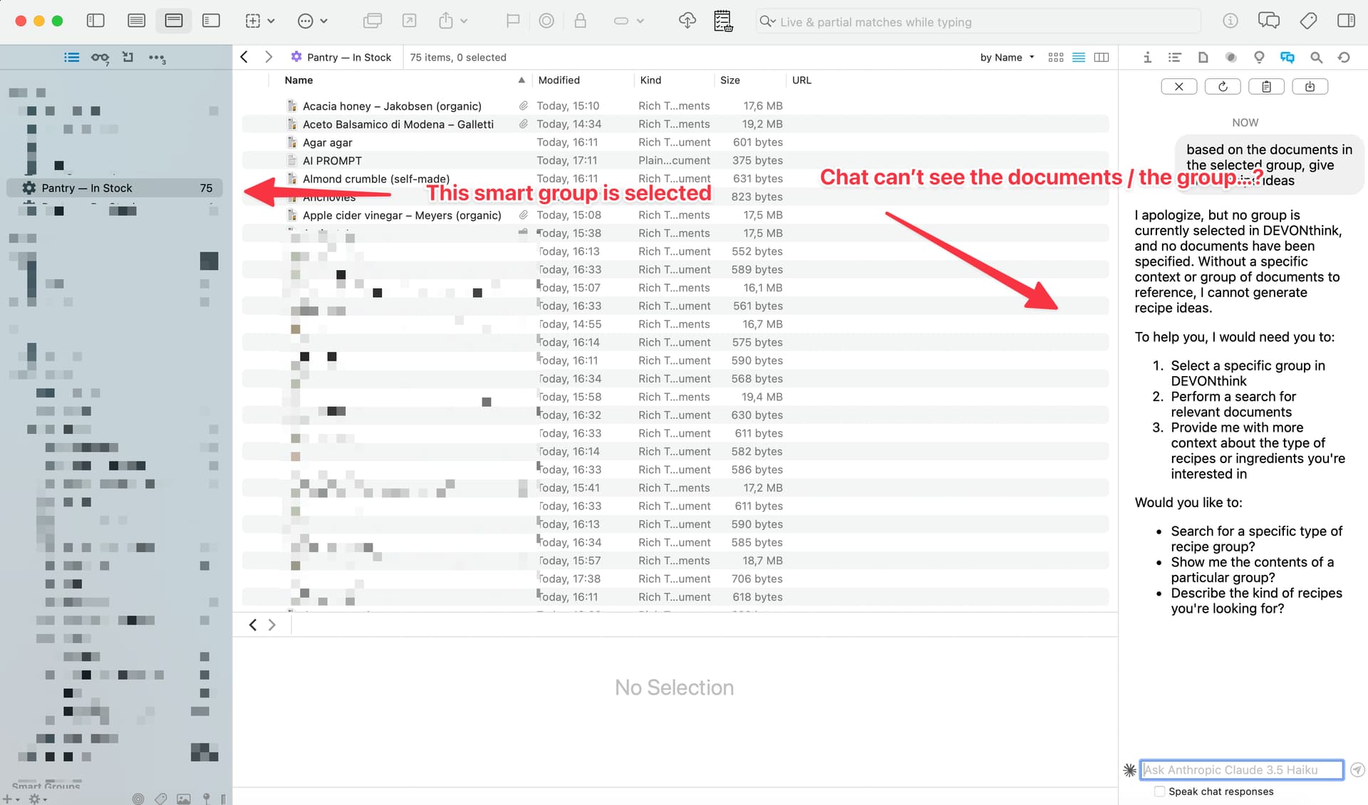Screen dimensions: 1368x805
Task: Open the AI PROMPT document row
Action: (x=332, y=161)
